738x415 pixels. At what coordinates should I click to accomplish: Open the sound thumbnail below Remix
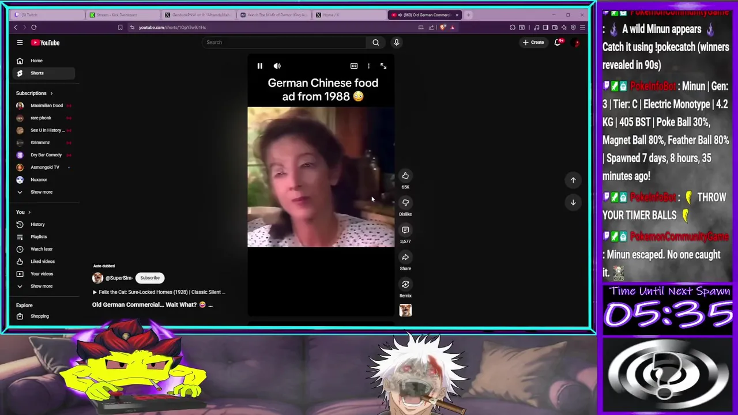tap(405, 310)
